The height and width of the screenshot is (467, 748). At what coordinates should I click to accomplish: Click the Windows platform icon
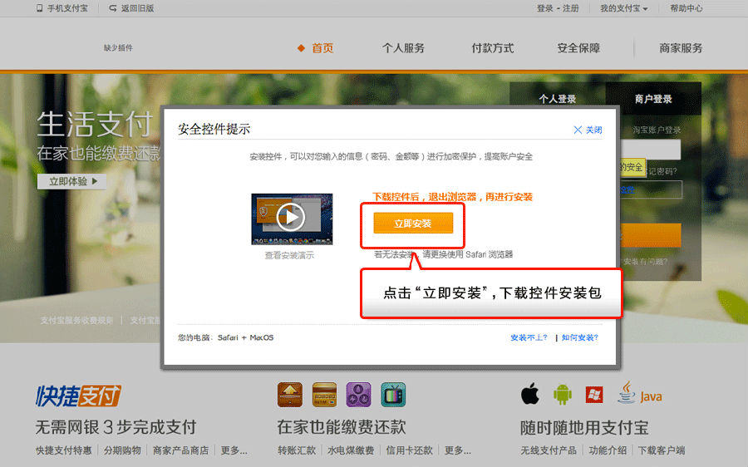(x=593, y=394)
